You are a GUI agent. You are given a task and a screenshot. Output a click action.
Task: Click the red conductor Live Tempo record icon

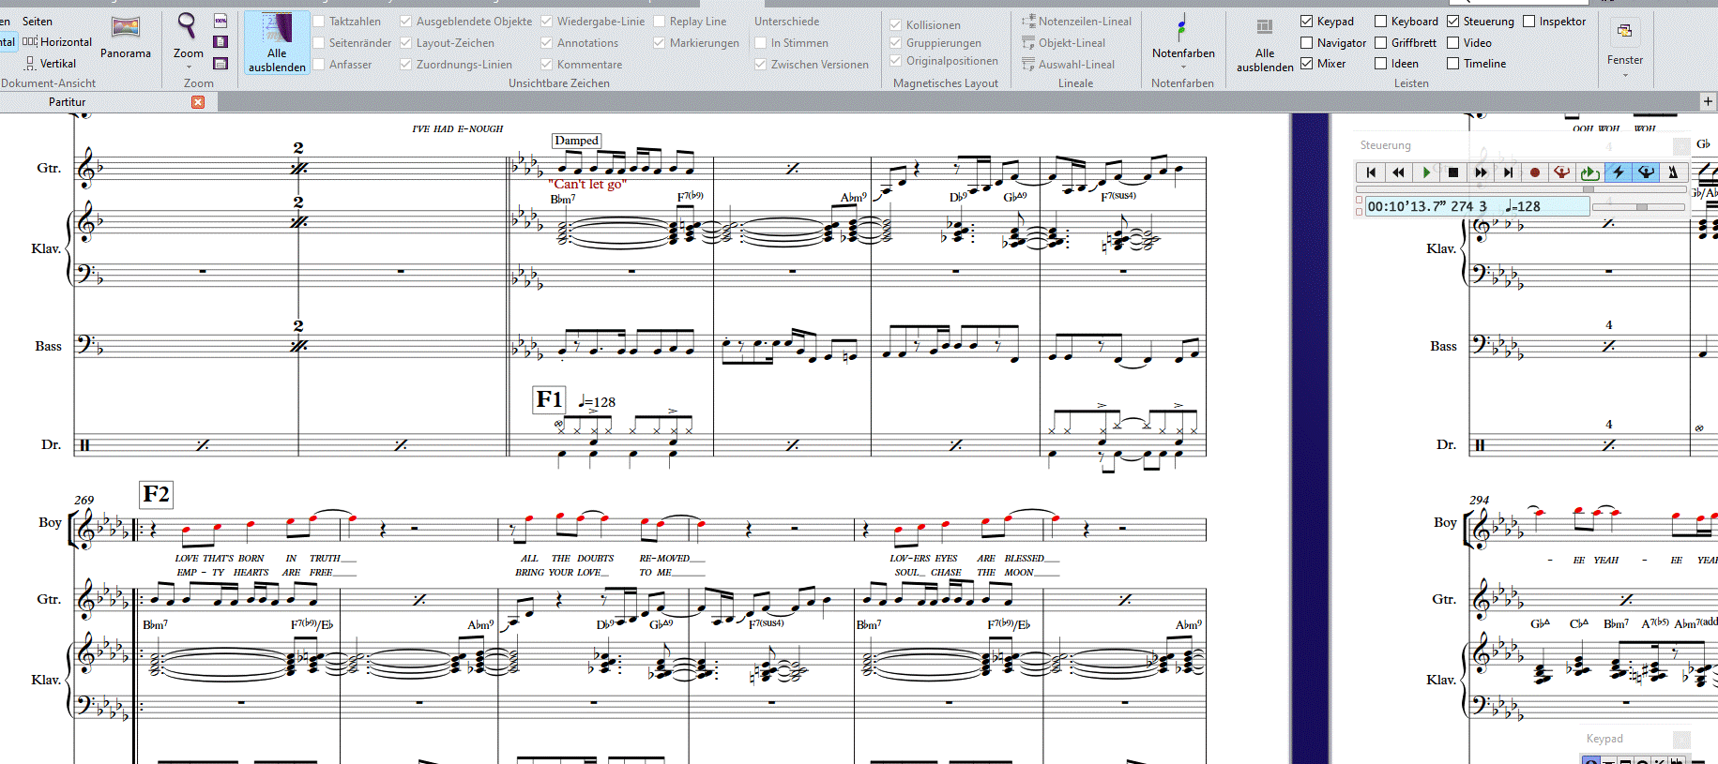pyautogui.click(x=1562, y=172)
